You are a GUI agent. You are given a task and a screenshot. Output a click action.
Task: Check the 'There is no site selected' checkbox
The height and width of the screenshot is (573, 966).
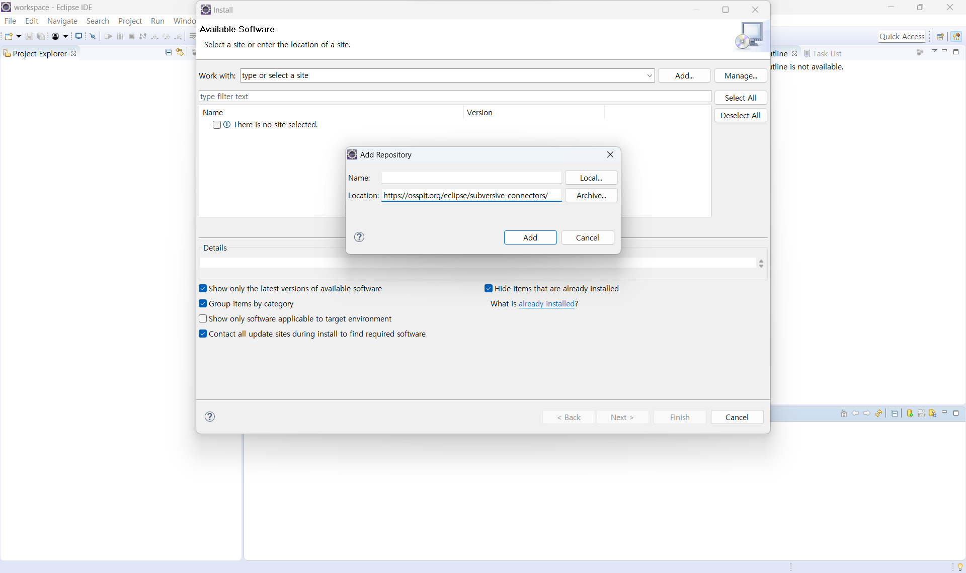[217, 125]
